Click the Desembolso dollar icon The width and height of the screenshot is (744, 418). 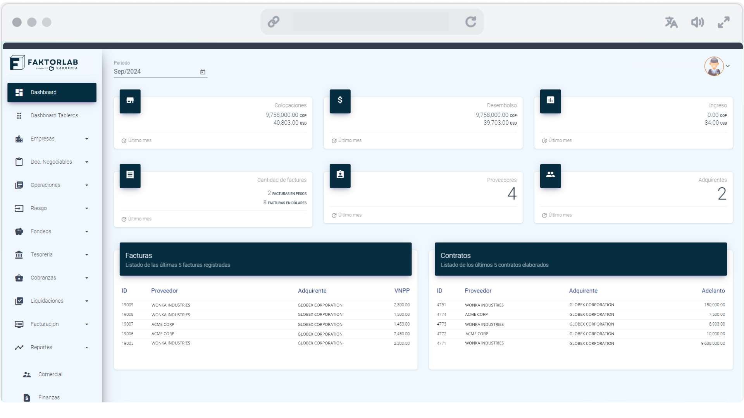(x=340, y=101)
